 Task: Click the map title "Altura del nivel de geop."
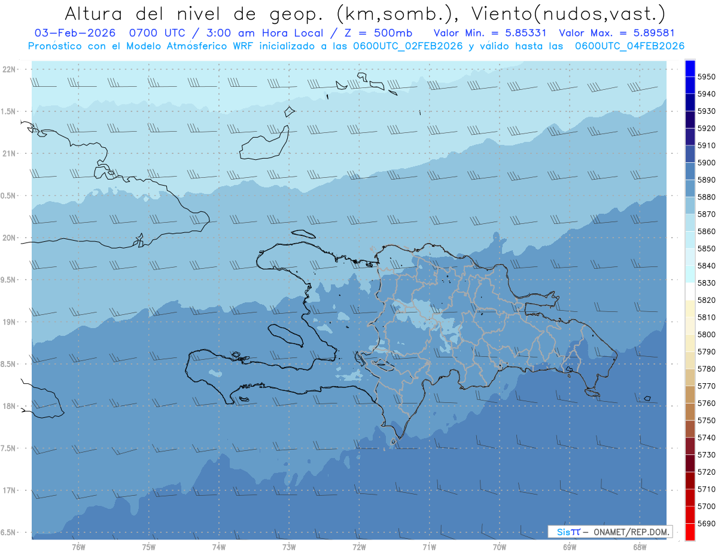pyautogui.click(x=194, y=13)
